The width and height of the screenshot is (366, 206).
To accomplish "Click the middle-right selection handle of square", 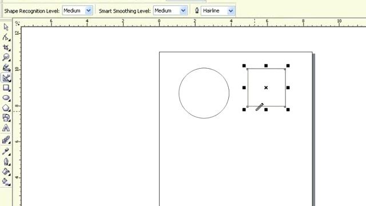I will (x=288, y=88).
